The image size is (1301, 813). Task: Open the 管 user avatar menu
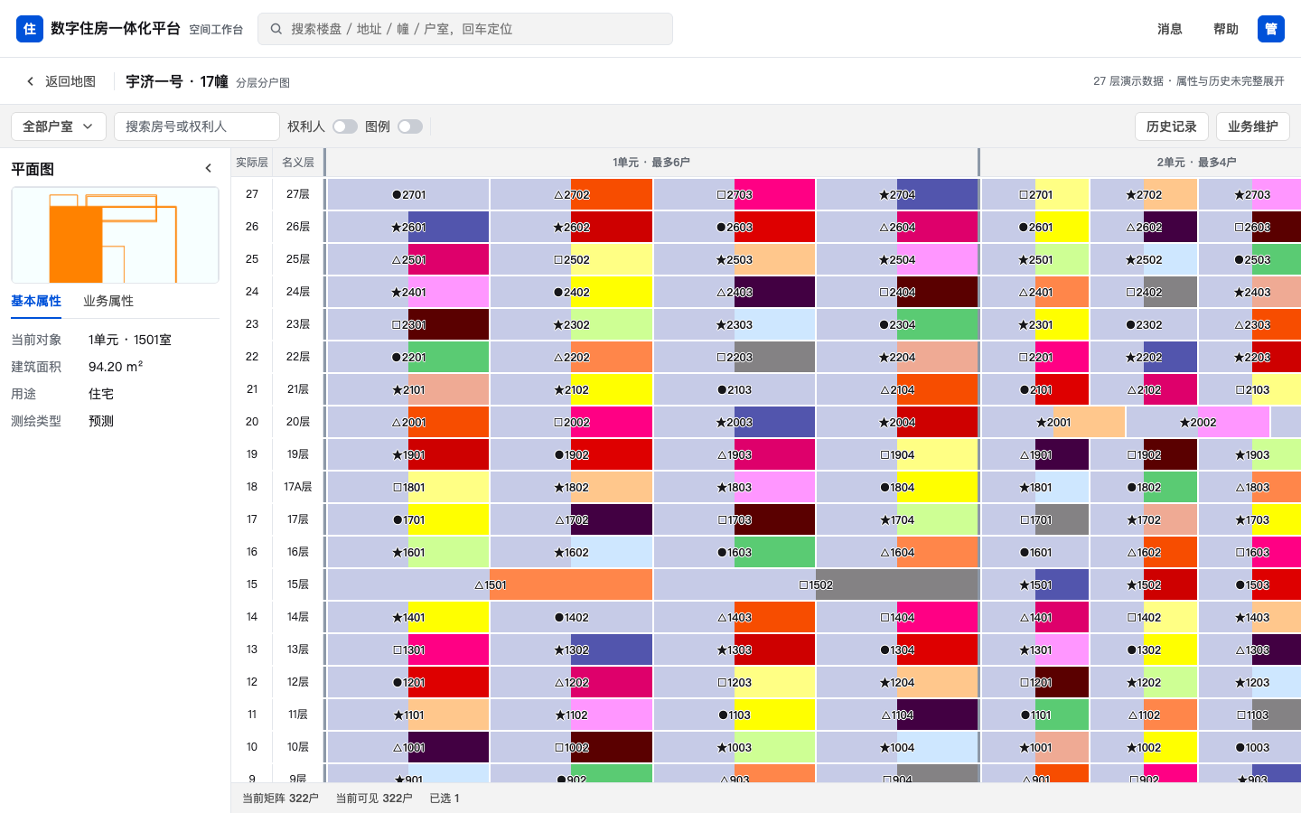tap(1271, 29)
